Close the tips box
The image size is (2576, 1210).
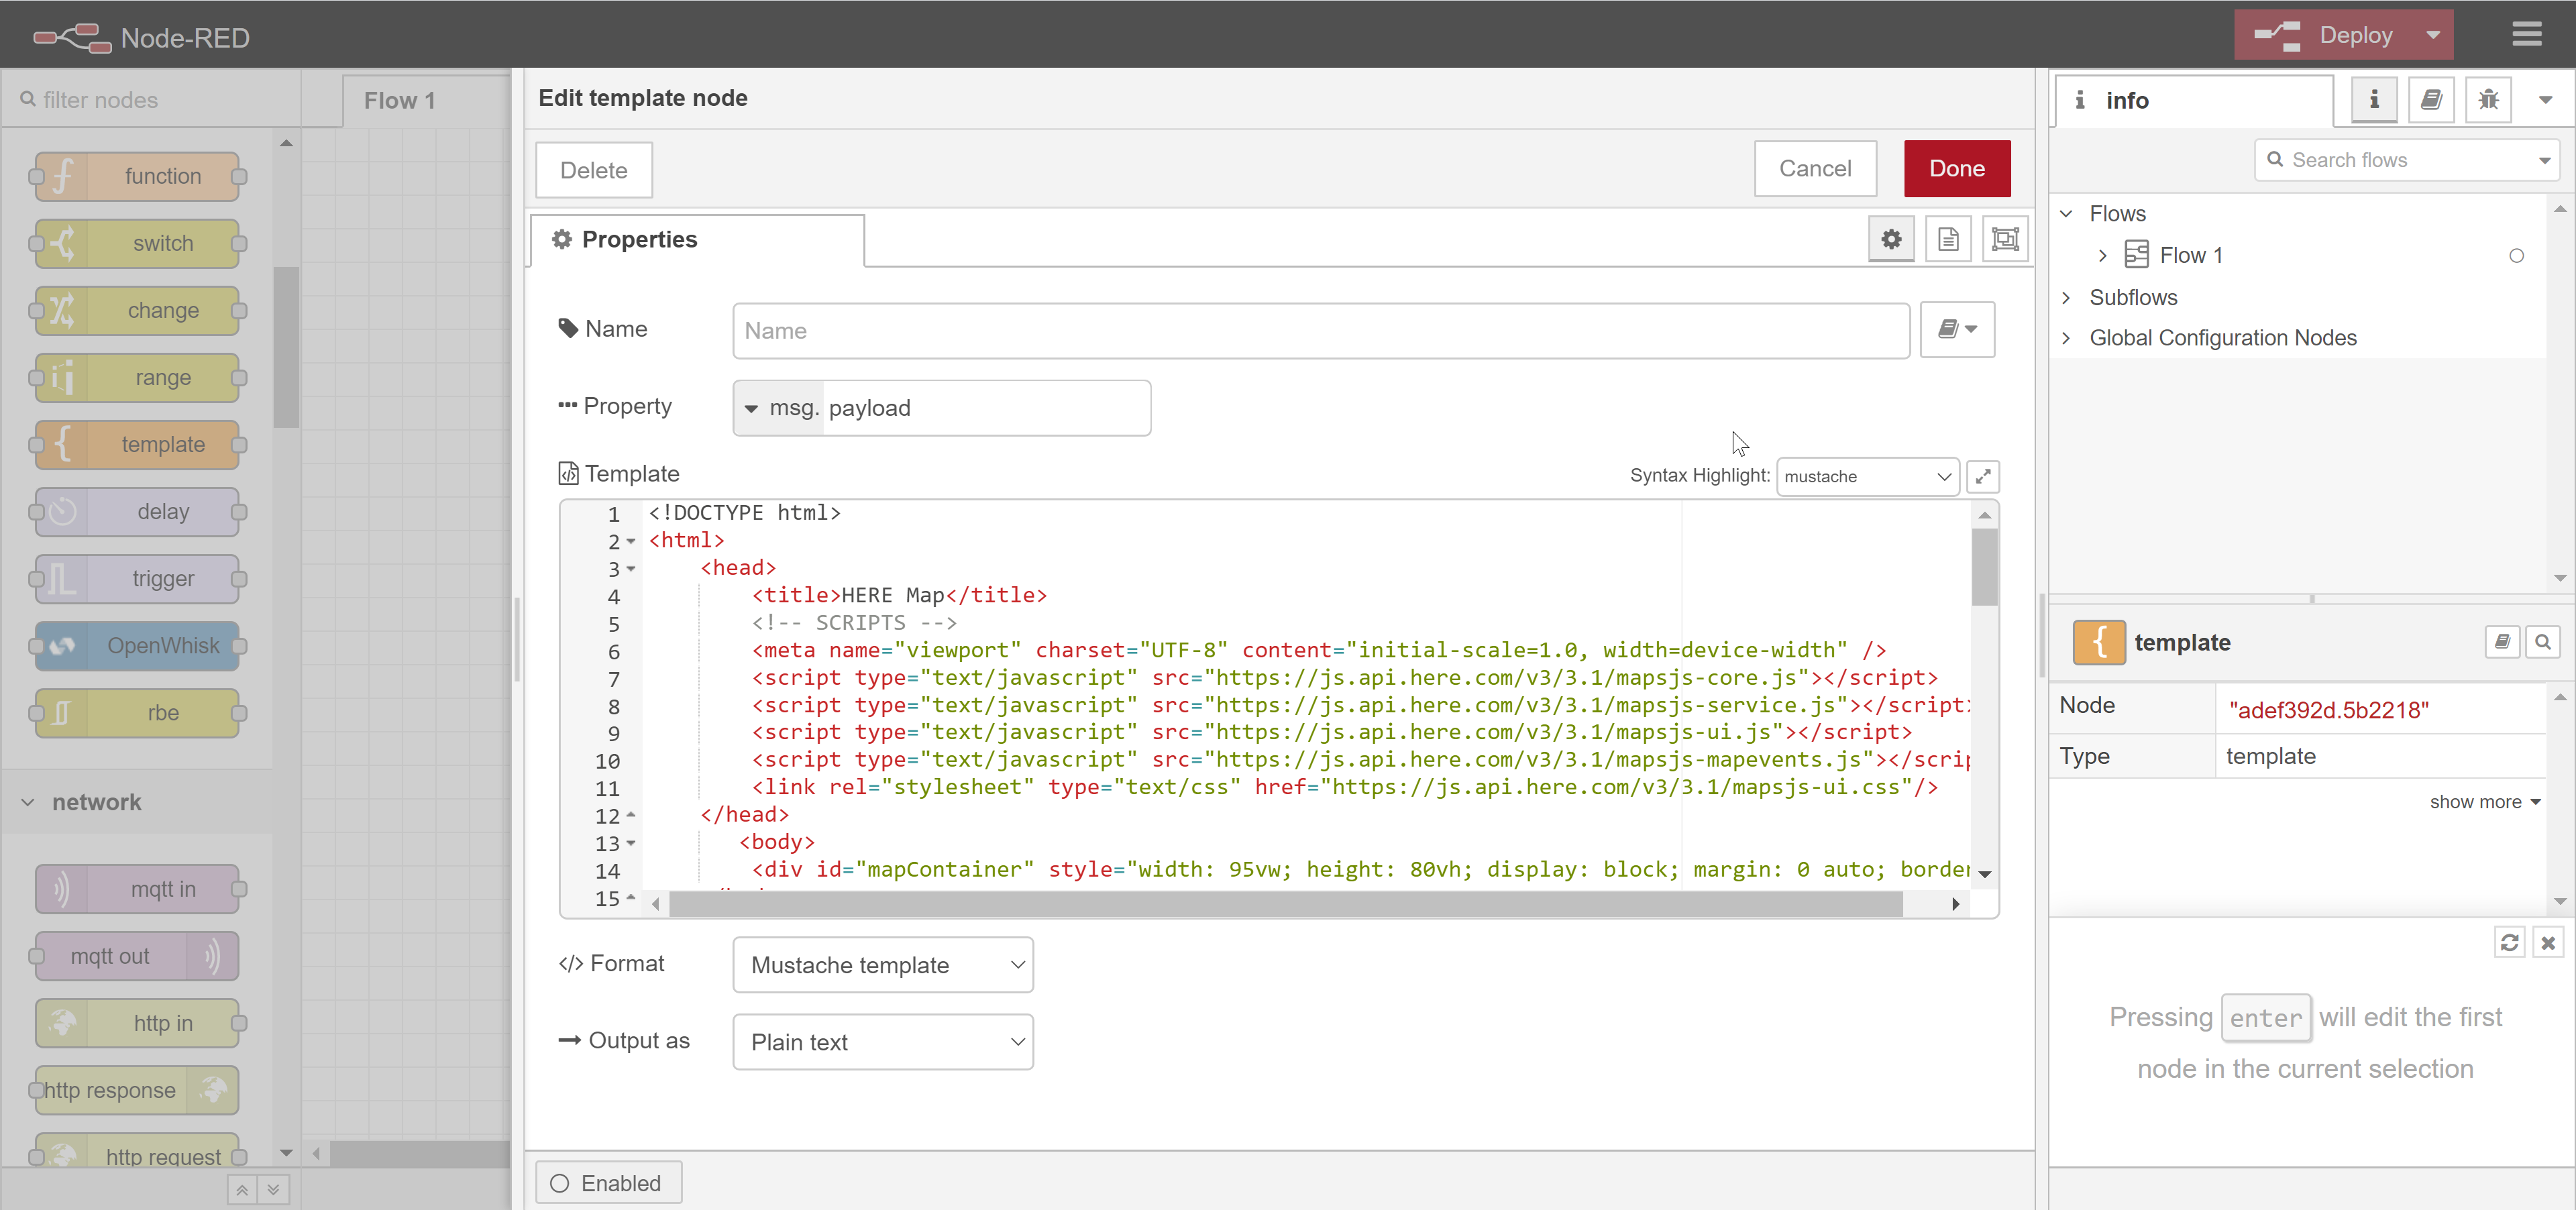(2547, 942)
